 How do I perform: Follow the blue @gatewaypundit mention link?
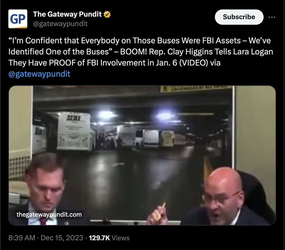point(39,74)
